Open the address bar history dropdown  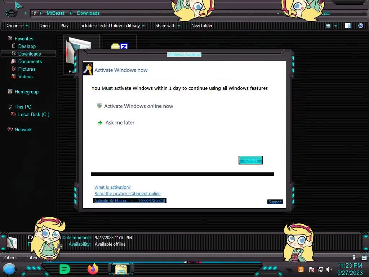pos(278,13)
